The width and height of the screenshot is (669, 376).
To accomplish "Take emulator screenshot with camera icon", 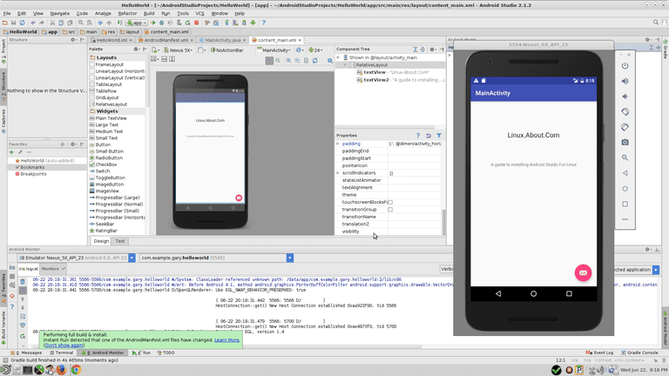I will coord(625,143).
